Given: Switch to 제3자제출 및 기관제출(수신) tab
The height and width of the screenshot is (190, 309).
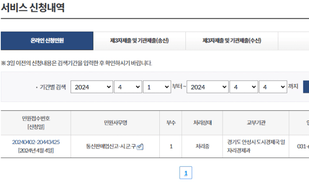Looking at the screenshot, I should click(x=232, y=41).
